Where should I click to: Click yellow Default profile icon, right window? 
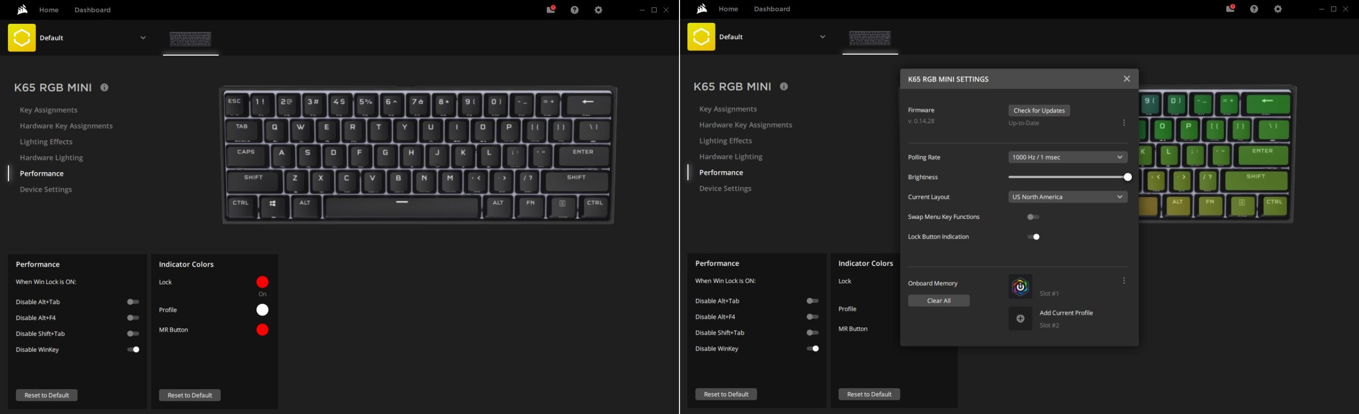(701, 37)
